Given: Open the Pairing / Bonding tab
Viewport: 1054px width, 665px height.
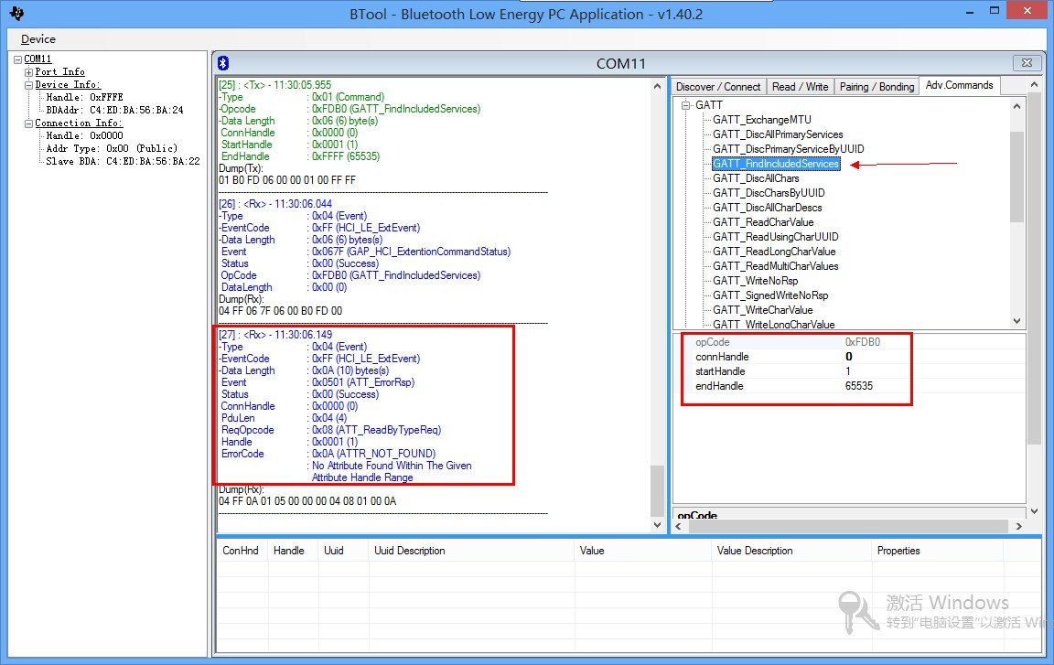Looking at the screenshot, I should pos(877,87).
